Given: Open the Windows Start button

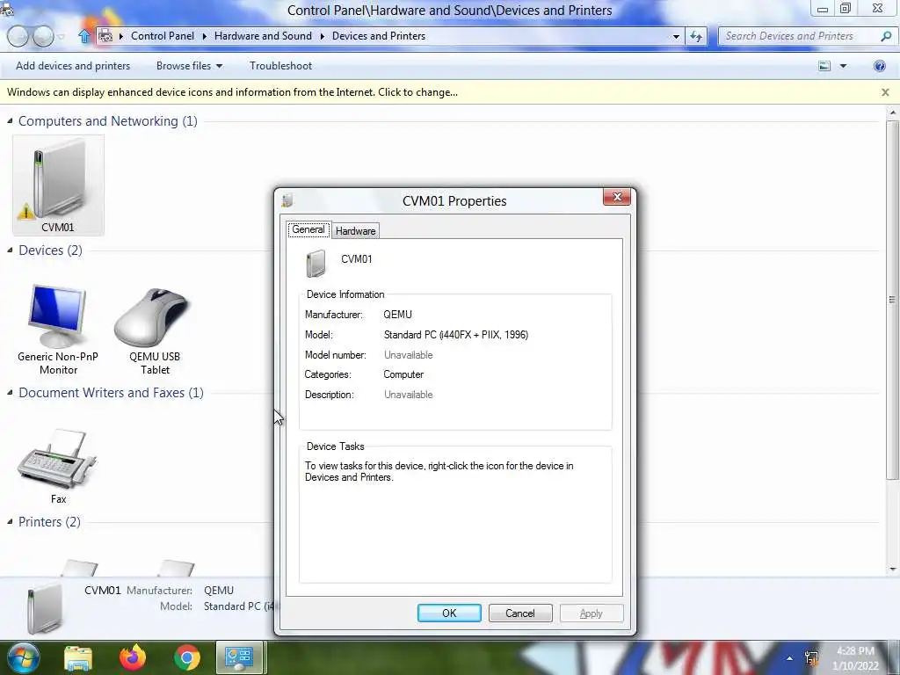Looking at the screenshot, I should click(x=22, y=657).
